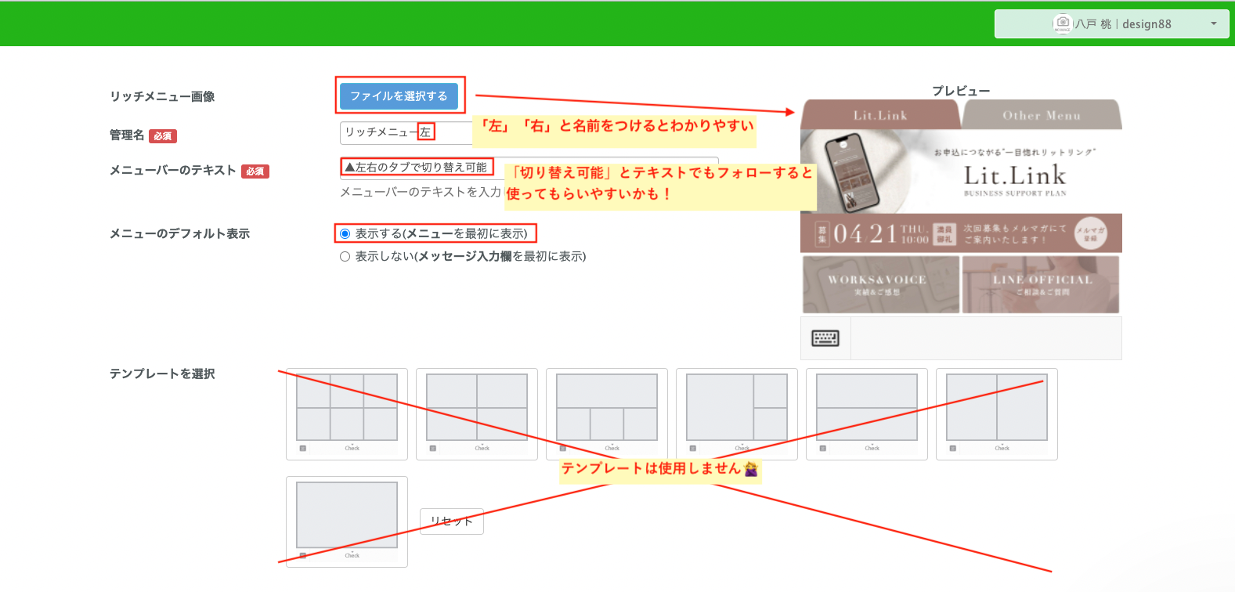The height and width of the screenshot is (592, 1235).
Task: Choose the large-left two-right template
Action: [x=737, y=413]
